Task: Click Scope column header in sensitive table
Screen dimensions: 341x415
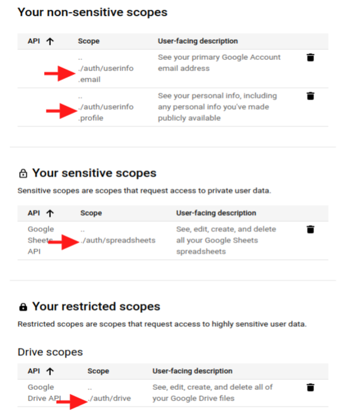Action: 91,213
